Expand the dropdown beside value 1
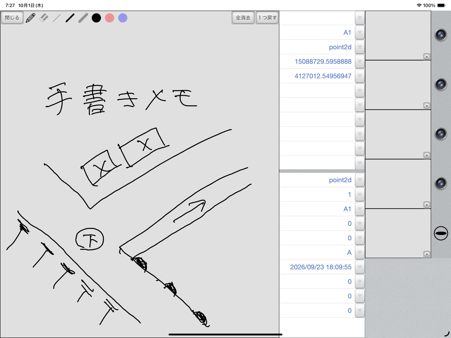The width and height of the screenshot is (451, 338). 360,194
